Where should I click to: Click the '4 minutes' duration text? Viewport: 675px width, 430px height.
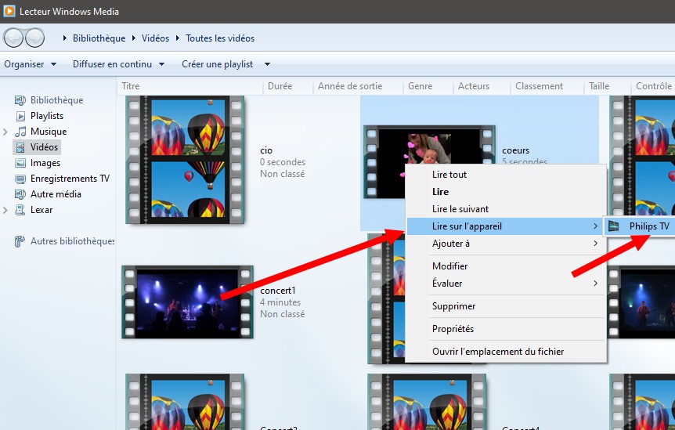(x=280, y=302)
